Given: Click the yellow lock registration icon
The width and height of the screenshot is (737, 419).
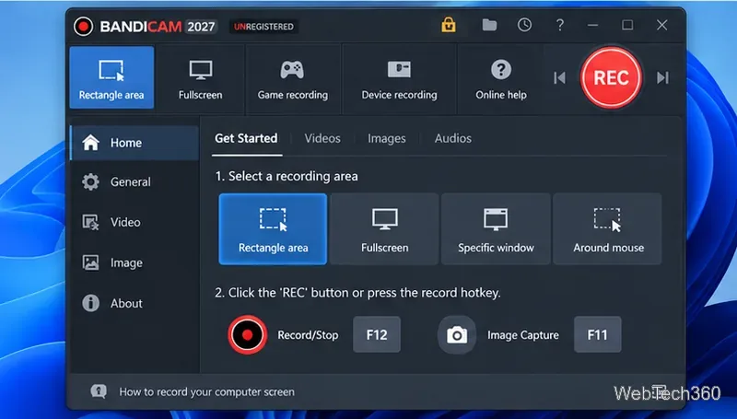Looking at the screenshot, I should [x=449, y=25].
